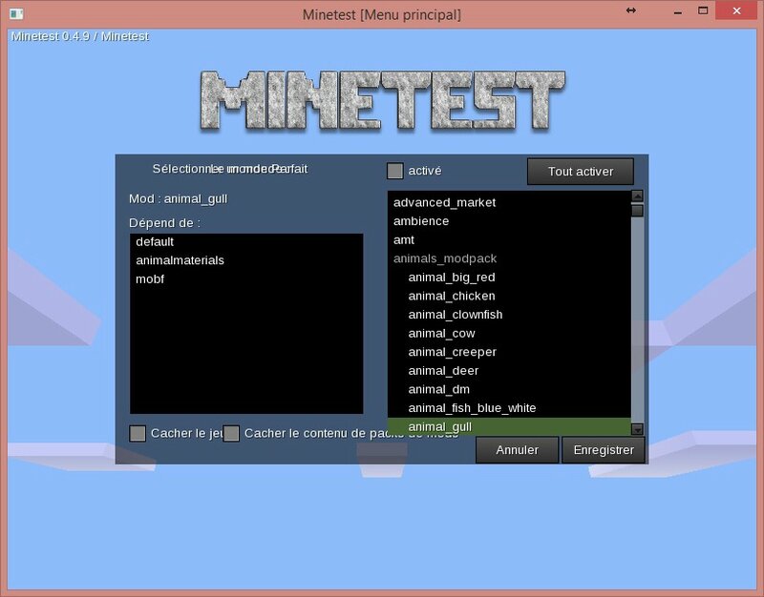Viewport: 764px width, 597px height.
Task: Click the window system icon in title bar
Action: (14, 12)
